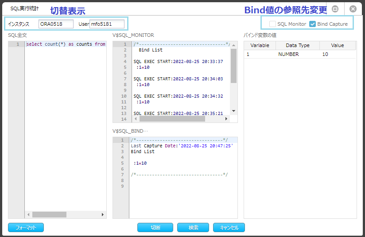Close the SQL実行統計 dialog
The height and width of the screenshot is (237, 365).
tap(353, 9)
